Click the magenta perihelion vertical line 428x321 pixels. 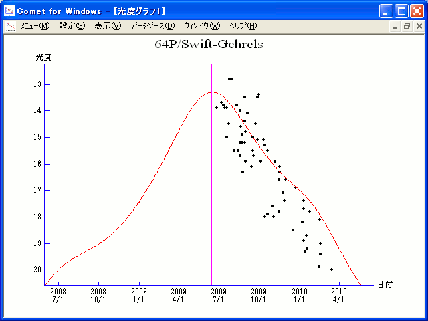click(x=211, y=175)
